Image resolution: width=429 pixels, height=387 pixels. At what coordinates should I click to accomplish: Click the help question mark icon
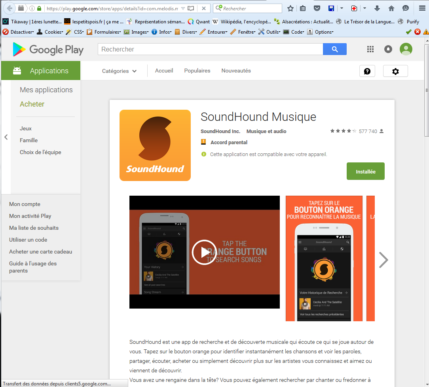coord(367,71)
